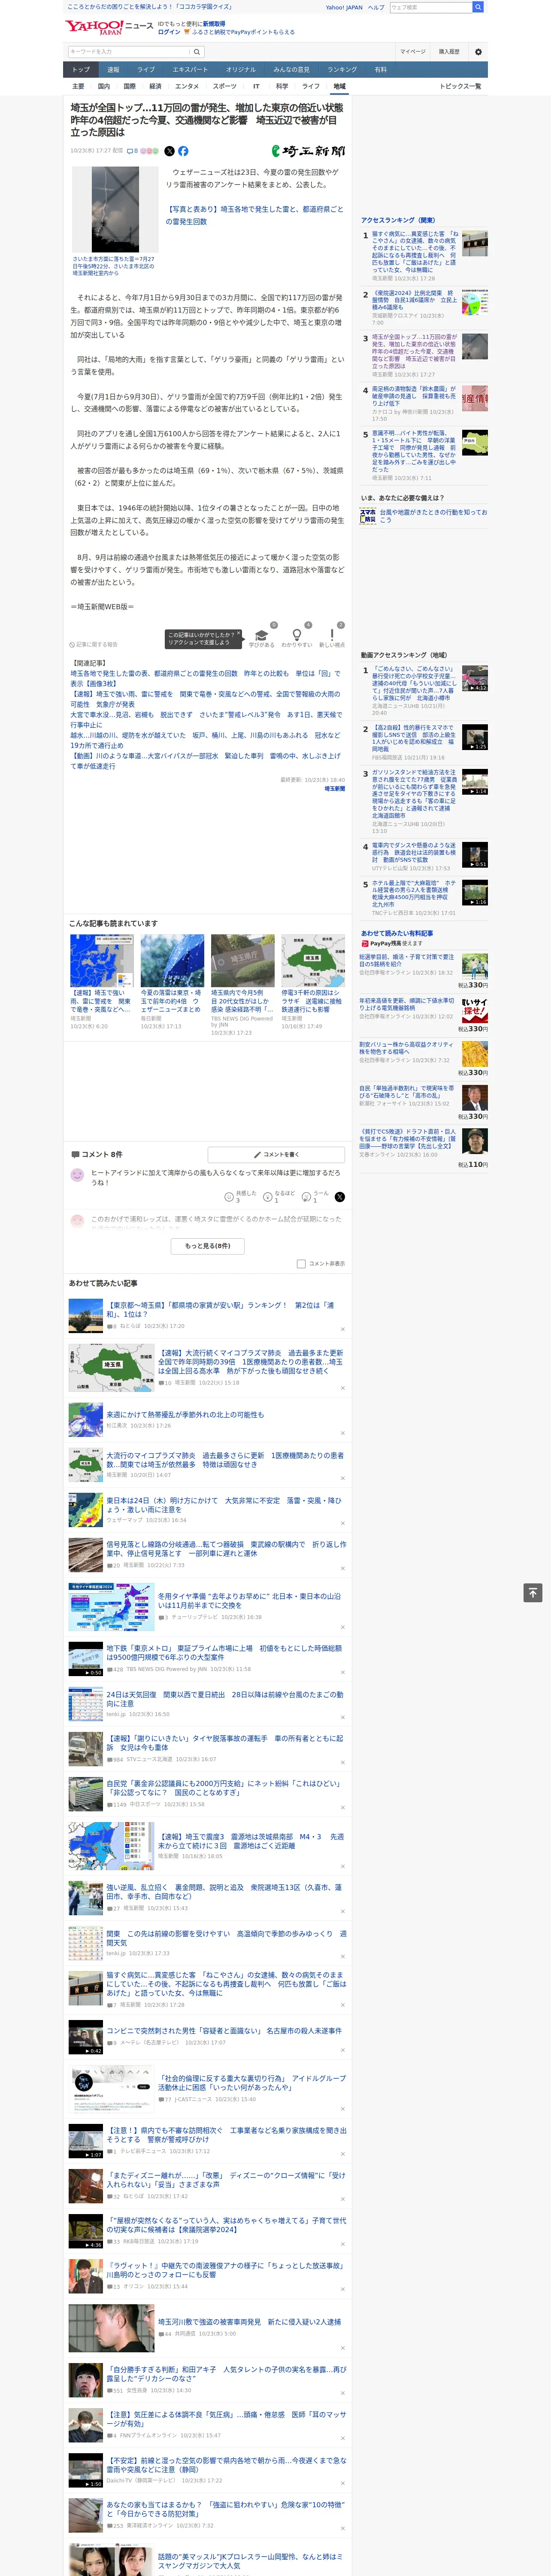This screenshot has width=551, height=2576.
Task: Click the スマホ防災 badge icon
Action: tap(368, 516)
